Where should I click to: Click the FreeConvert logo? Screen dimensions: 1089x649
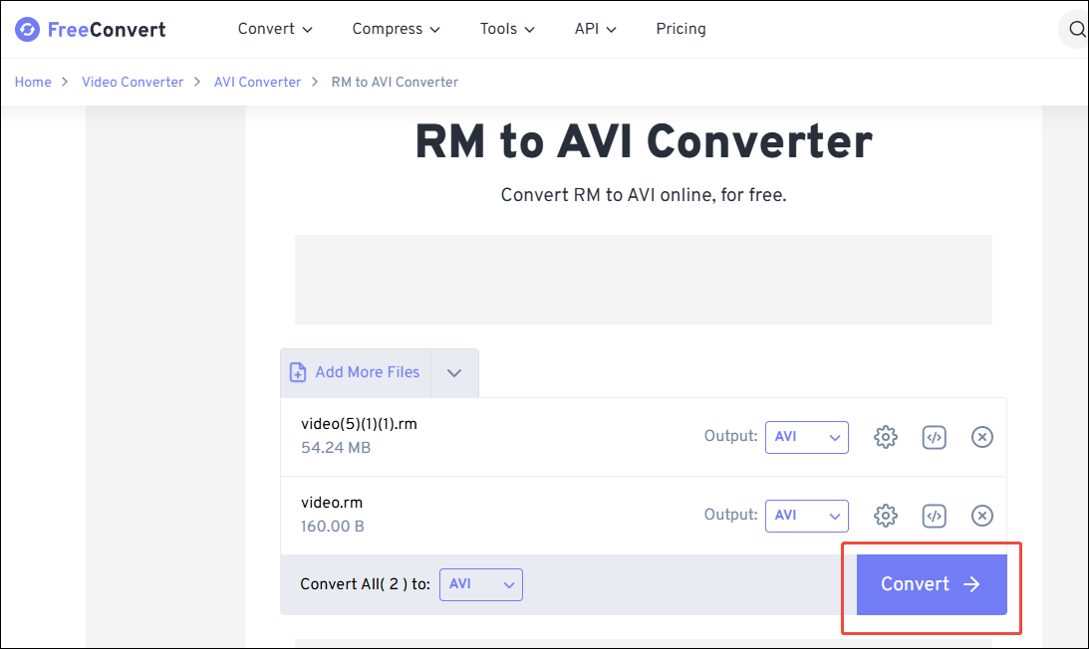pos(91,29)
